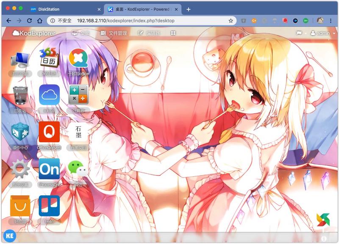Open the System Settings (系统设置) gear icon

20,169
